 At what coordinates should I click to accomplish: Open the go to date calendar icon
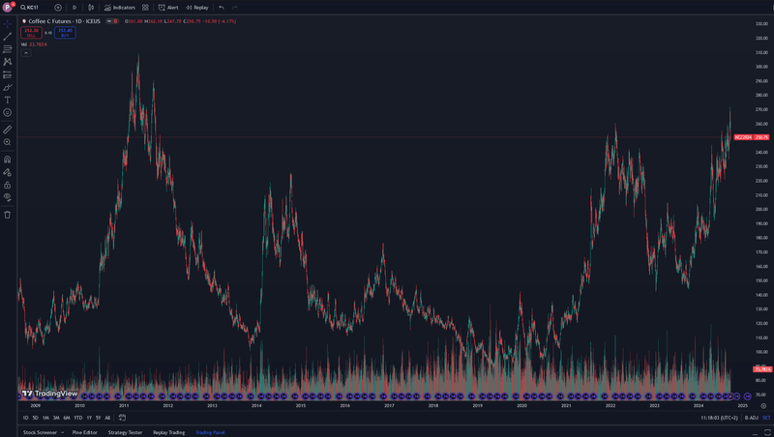(123, 418)
